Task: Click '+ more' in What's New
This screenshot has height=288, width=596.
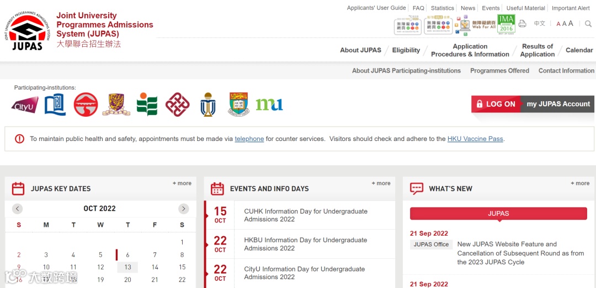Action: (580, 183)
